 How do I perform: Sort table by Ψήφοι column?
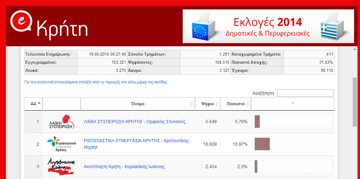click(x=207, y=104)
